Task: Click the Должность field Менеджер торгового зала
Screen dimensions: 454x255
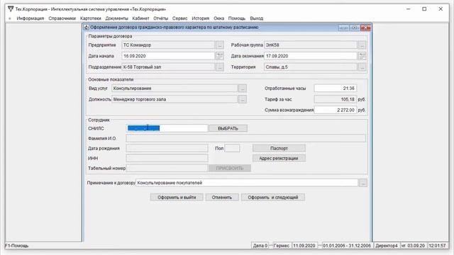Action: tap(175, 99)
